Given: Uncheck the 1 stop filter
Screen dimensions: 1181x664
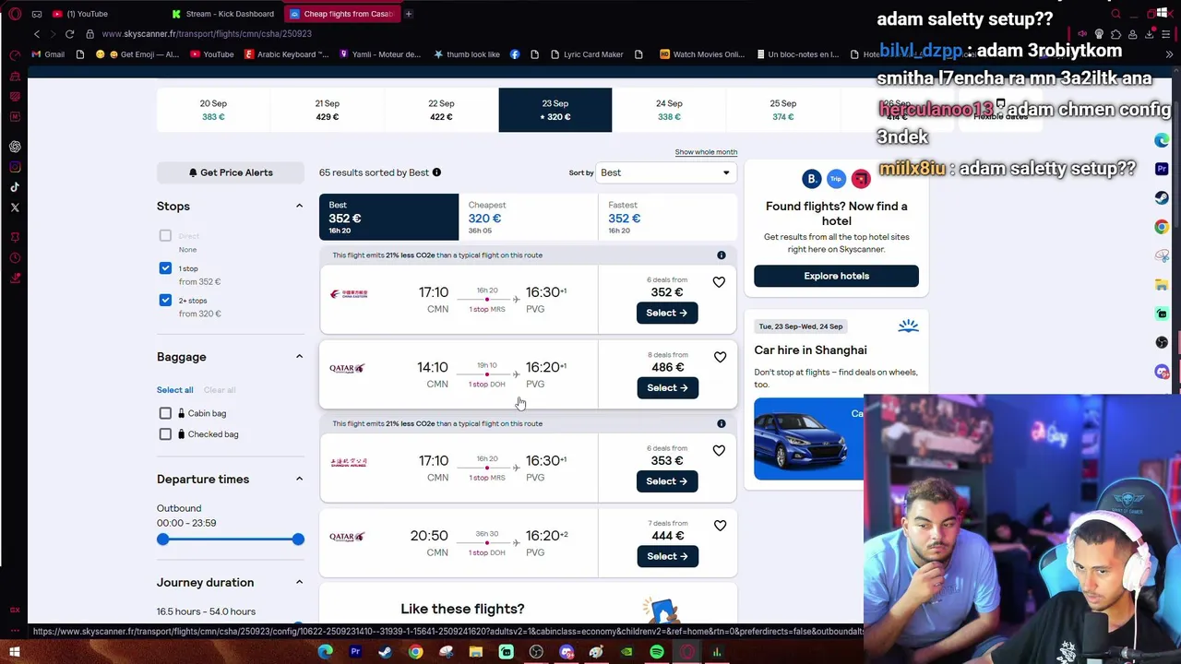Looking at the screenshot, I should pyautogui.click(x=165, y=268).
